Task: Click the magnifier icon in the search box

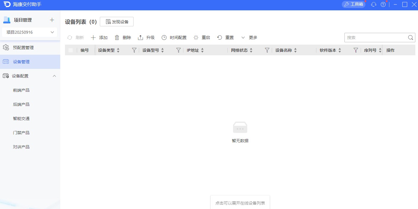Action: [x=410, y=38]
